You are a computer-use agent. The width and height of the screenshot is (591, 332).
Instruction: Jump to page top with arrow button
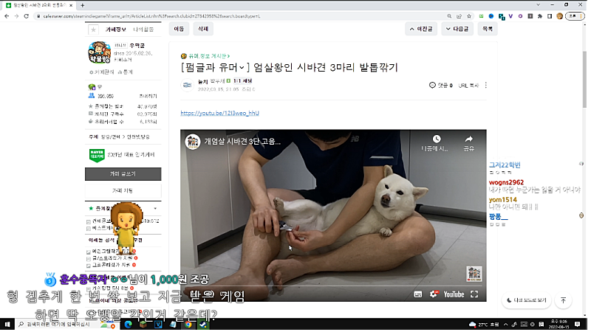(x=564, y=300)
